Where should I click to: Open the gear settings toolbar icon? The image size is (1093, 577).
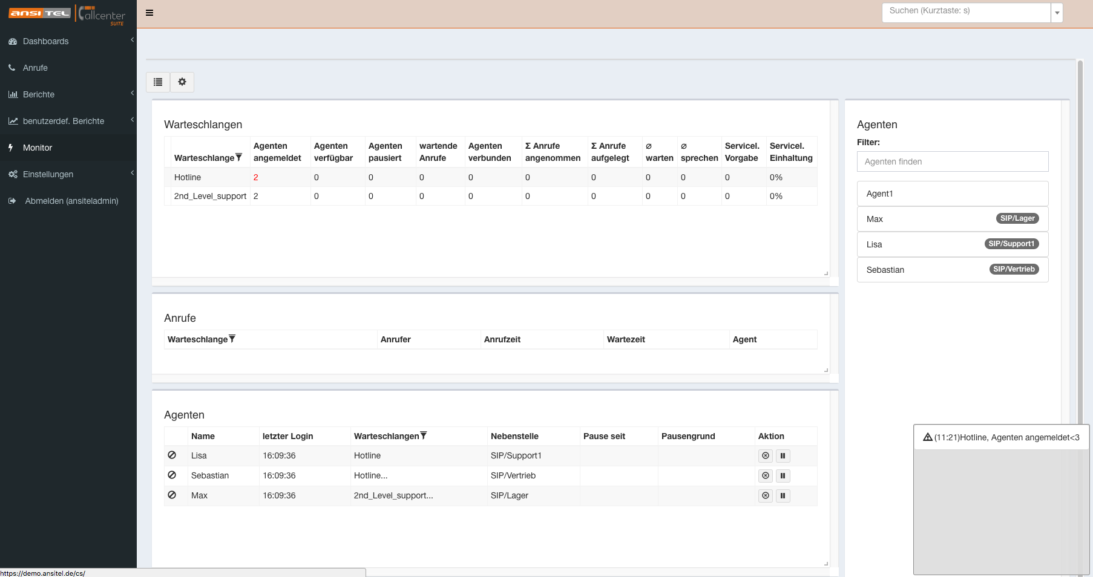click(182, 82)
